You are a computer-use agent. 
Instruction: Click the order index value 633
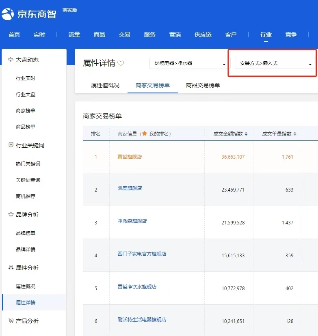click(289, 190)
